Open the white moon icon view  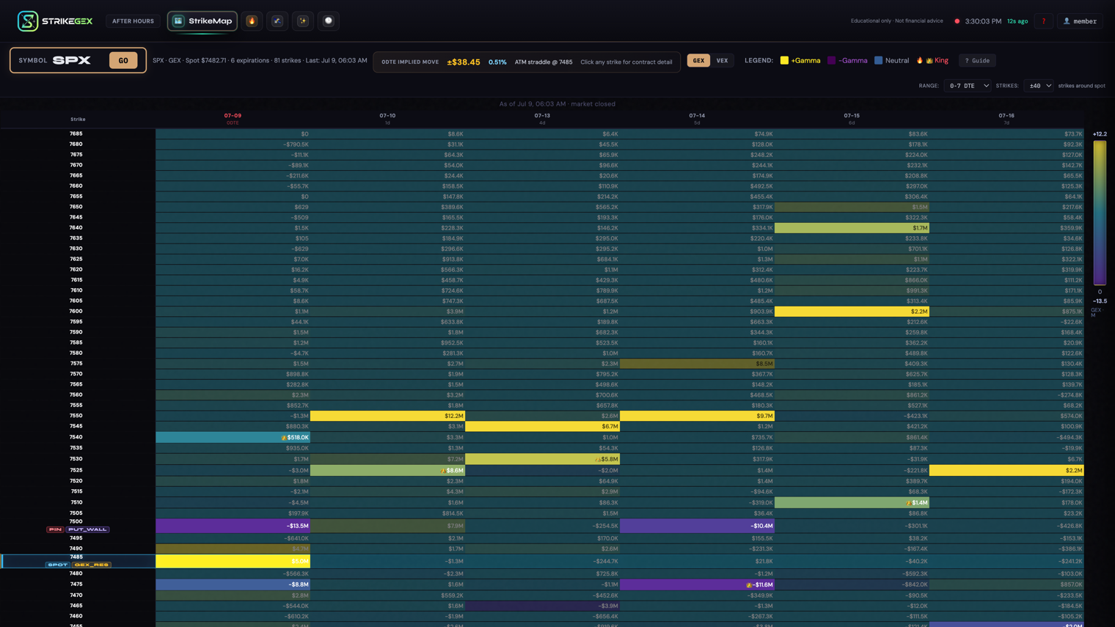coord(329,21)
